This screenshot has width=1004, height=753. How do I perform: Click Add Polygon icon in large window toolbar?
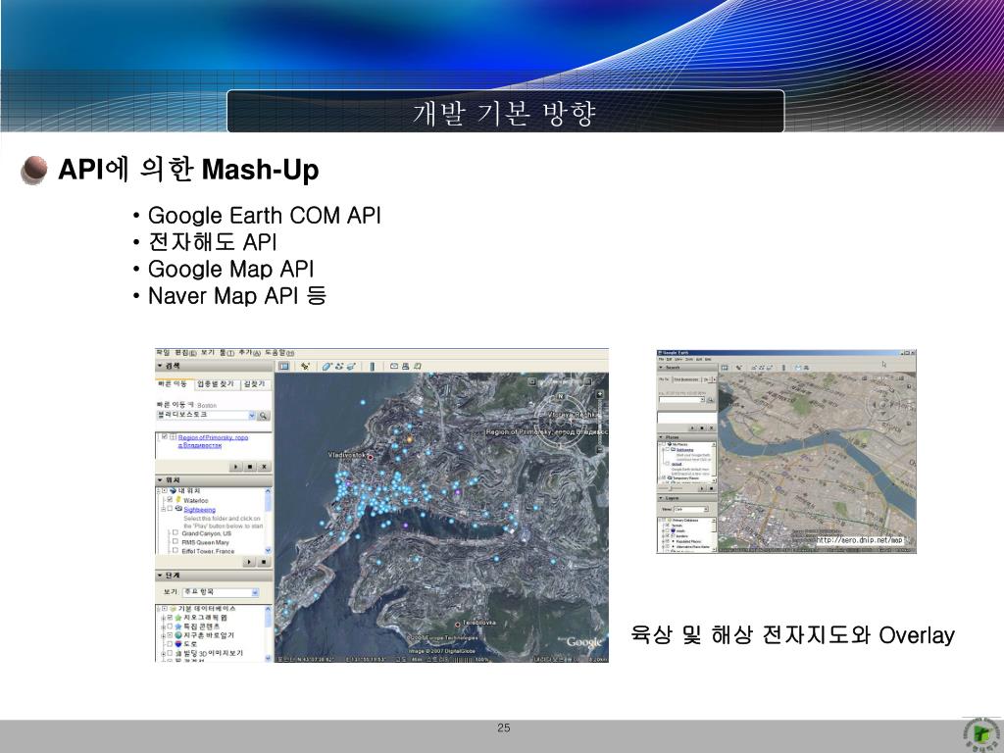click(326, 367)
